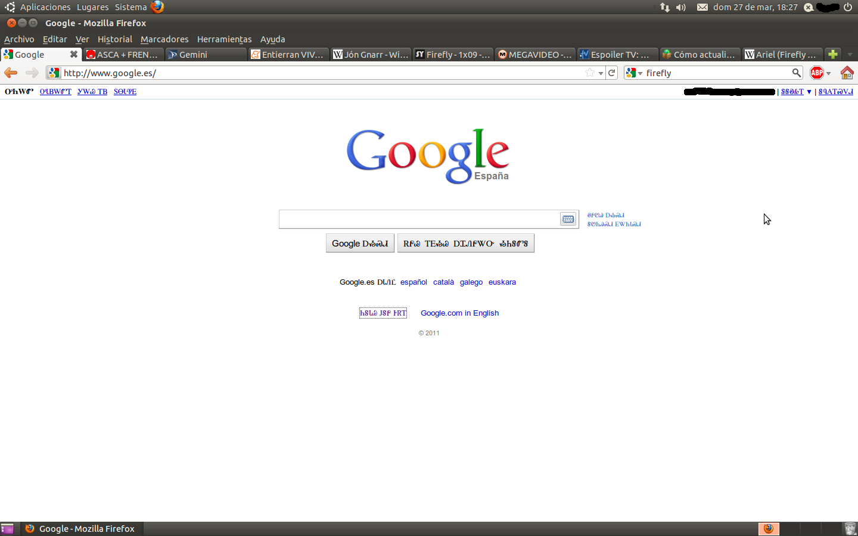The image size is (858, 536).
Task: Open the volume speaker indicator
Action: [681, 7]
